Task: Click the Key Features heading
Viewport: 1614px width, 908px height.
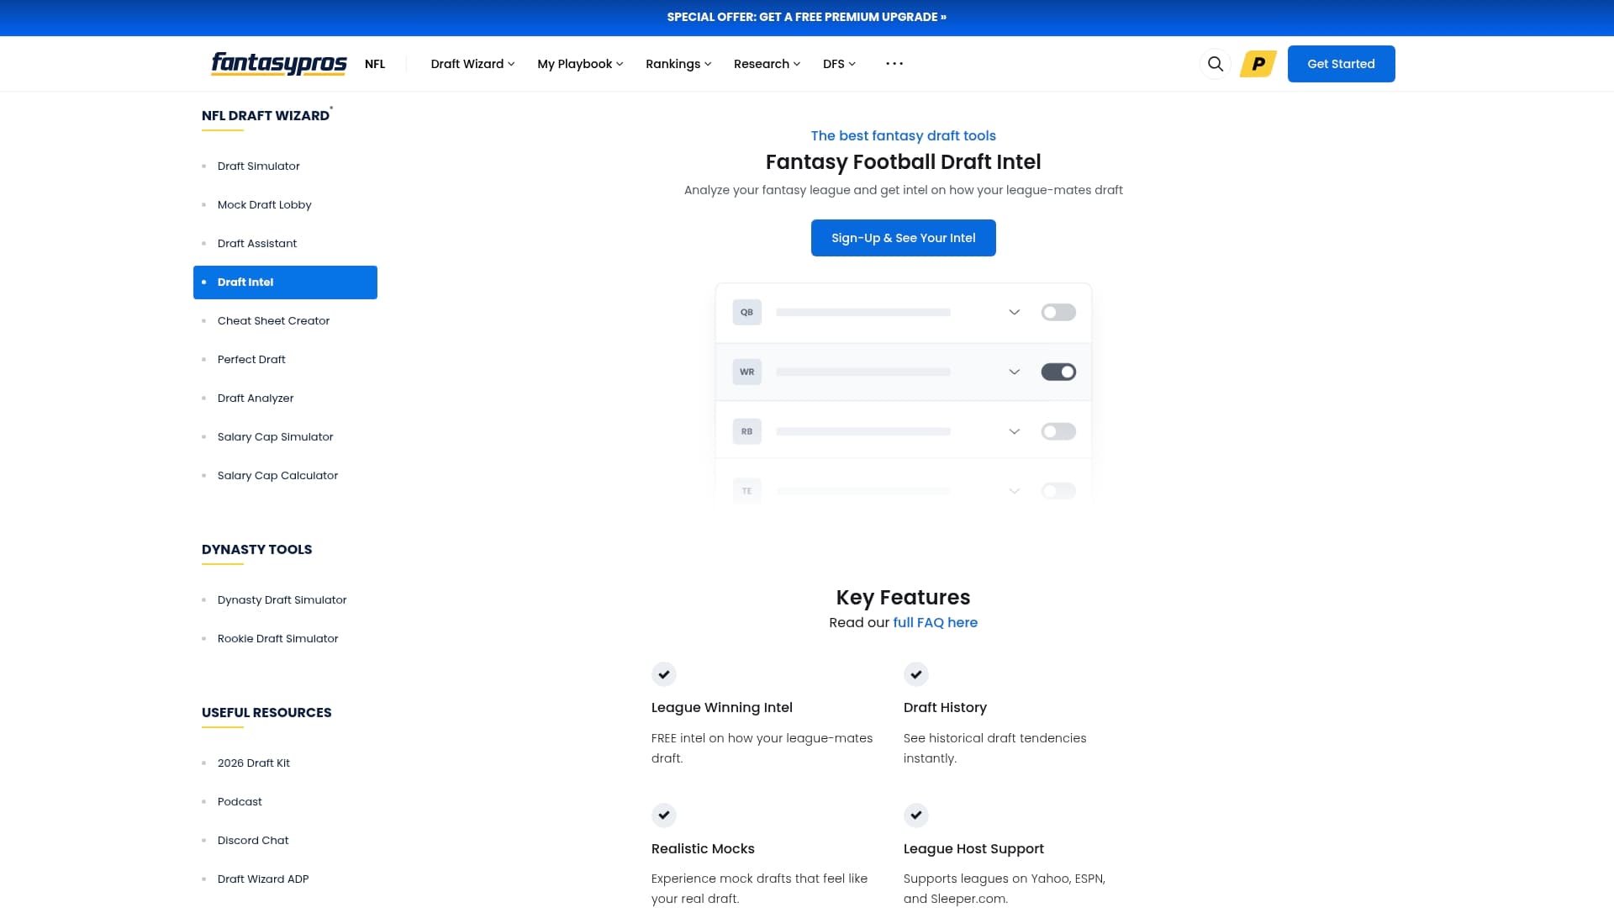Action: [x=903, y=598]
